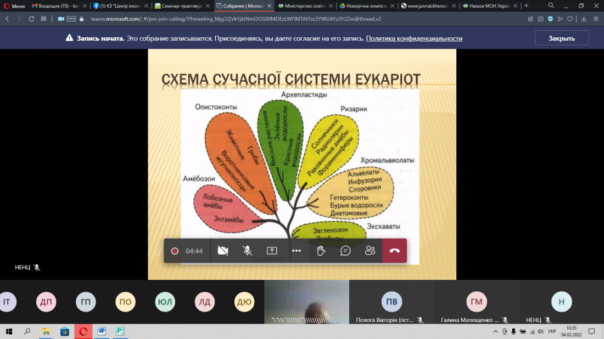Screen dimensions: 604x339
Task: Open the Opera Меню button
Action: [14, 6]
